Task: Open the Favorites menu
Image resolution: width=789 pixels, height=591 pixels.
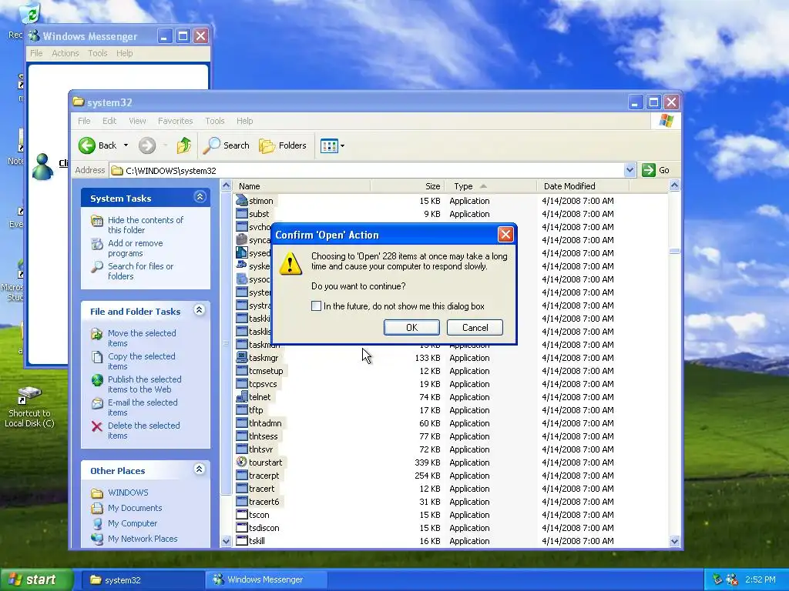Action: coord(175,121)
